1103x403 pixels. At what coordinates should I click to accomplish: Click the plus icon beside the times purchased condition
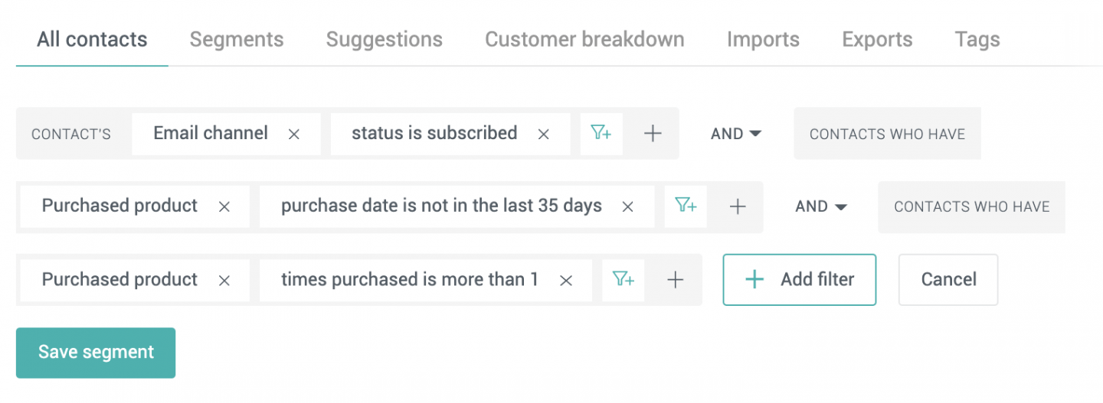point(675,280)
